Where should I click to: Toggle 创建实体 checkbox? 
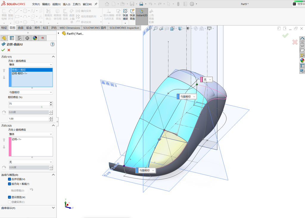[x=9, y=202]
